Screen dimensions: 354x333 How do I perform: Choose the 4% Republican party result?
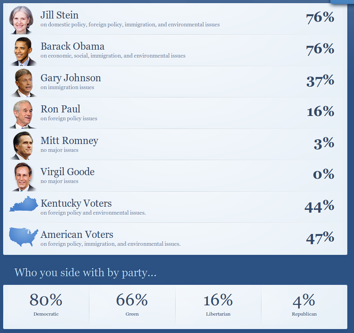coord(304,304)
